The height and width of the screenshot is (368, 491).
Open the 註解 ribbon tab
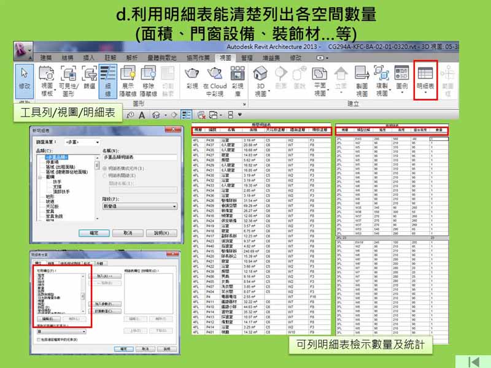click(110, 58)
